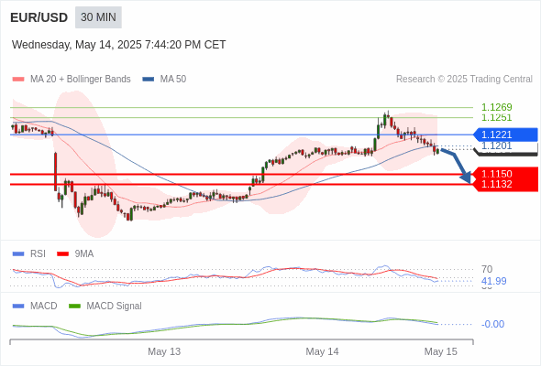
Task: Click the MACD legend blue swatch
Action: 18,306
